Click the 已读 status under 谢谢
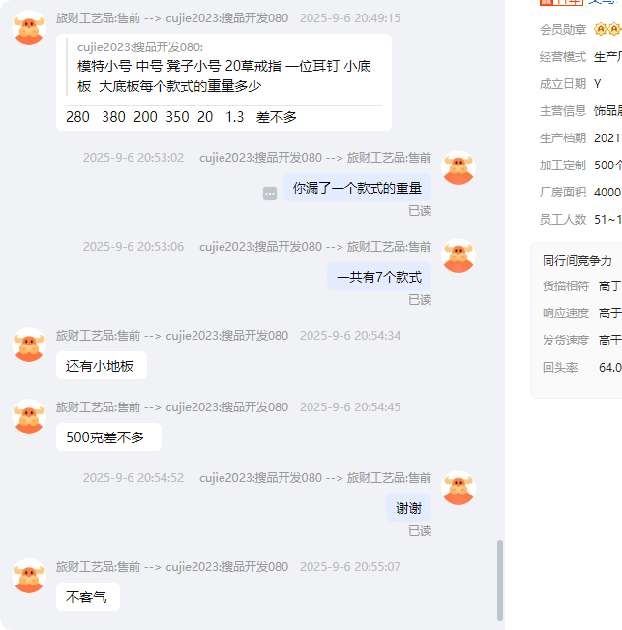 tap(420, 530)
